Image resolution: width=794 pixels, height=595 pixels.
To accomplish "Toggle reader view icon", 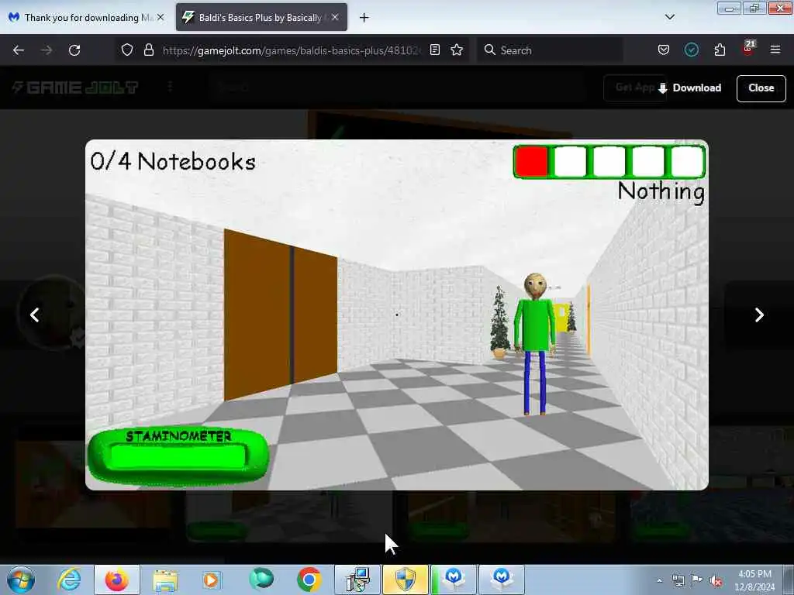I will [434, 50].
